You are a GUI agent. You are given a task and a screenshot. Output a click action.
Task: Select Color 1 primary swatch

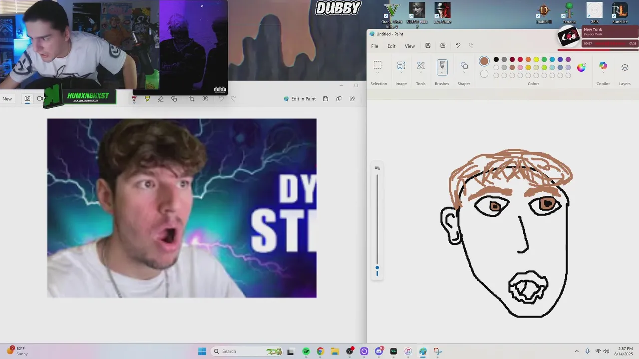click(x=484, y=61)
